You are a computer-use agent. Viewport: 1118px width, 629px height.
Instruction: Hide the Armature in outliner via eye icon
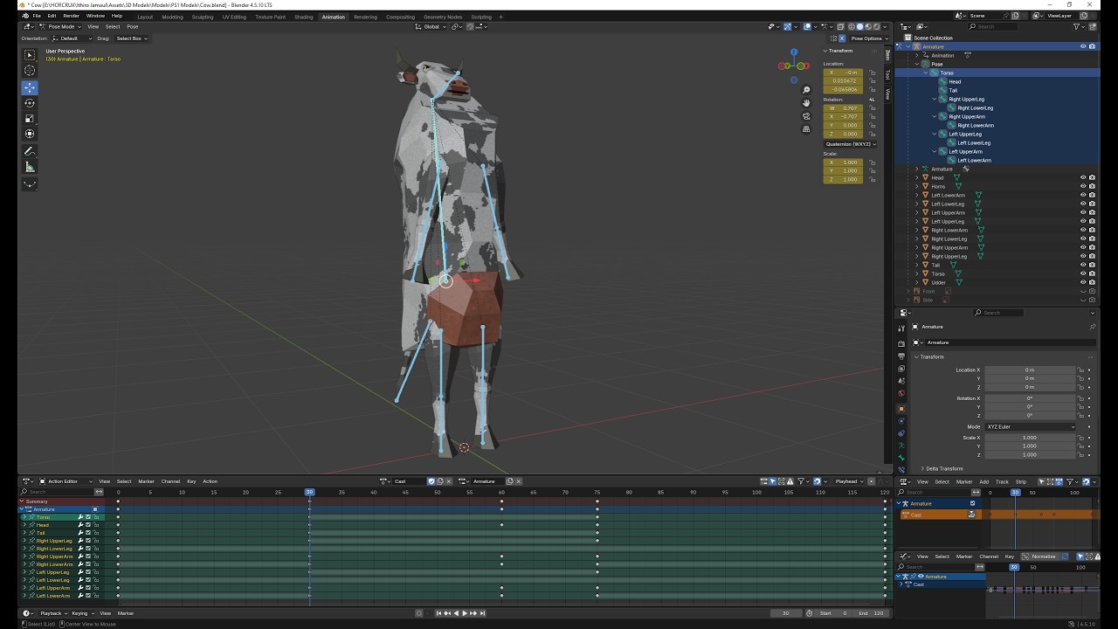click(1083, 46)
